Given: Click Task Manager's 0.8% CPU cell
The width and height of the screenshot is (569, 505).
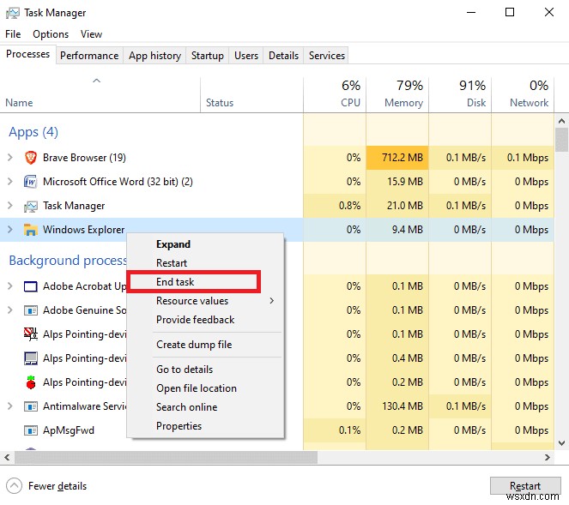Looking at the screenshot, I should [x=335, y=206].
